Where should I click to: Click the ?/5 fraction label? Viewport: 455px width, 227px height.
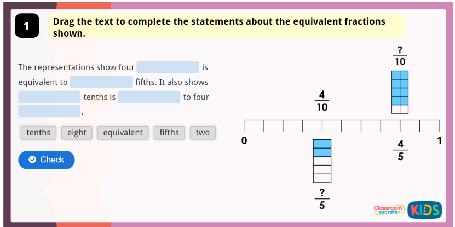click(x=322, y=198)
